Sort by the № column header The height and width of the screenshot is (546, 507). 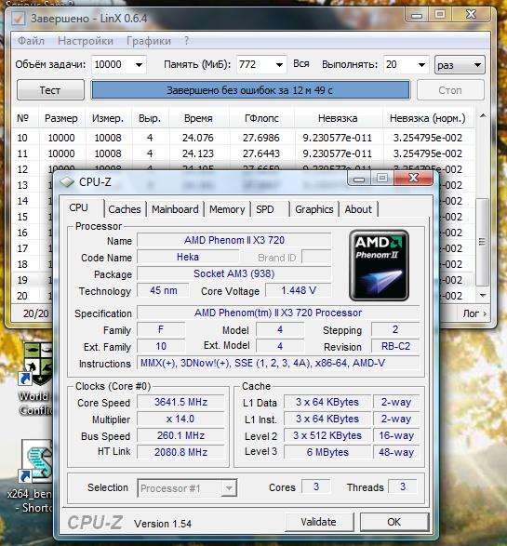click(24, 118)
